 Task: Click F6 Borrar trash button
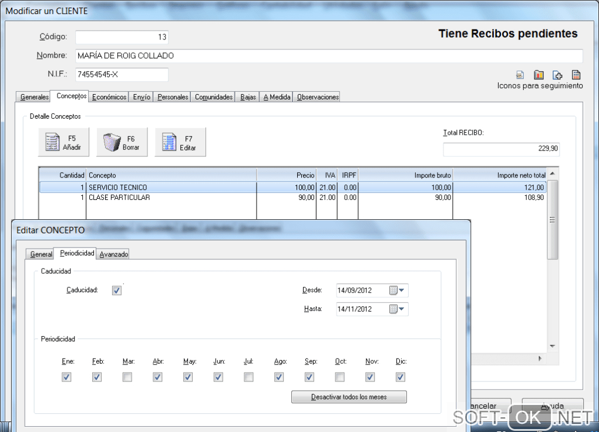coord(122,142)
